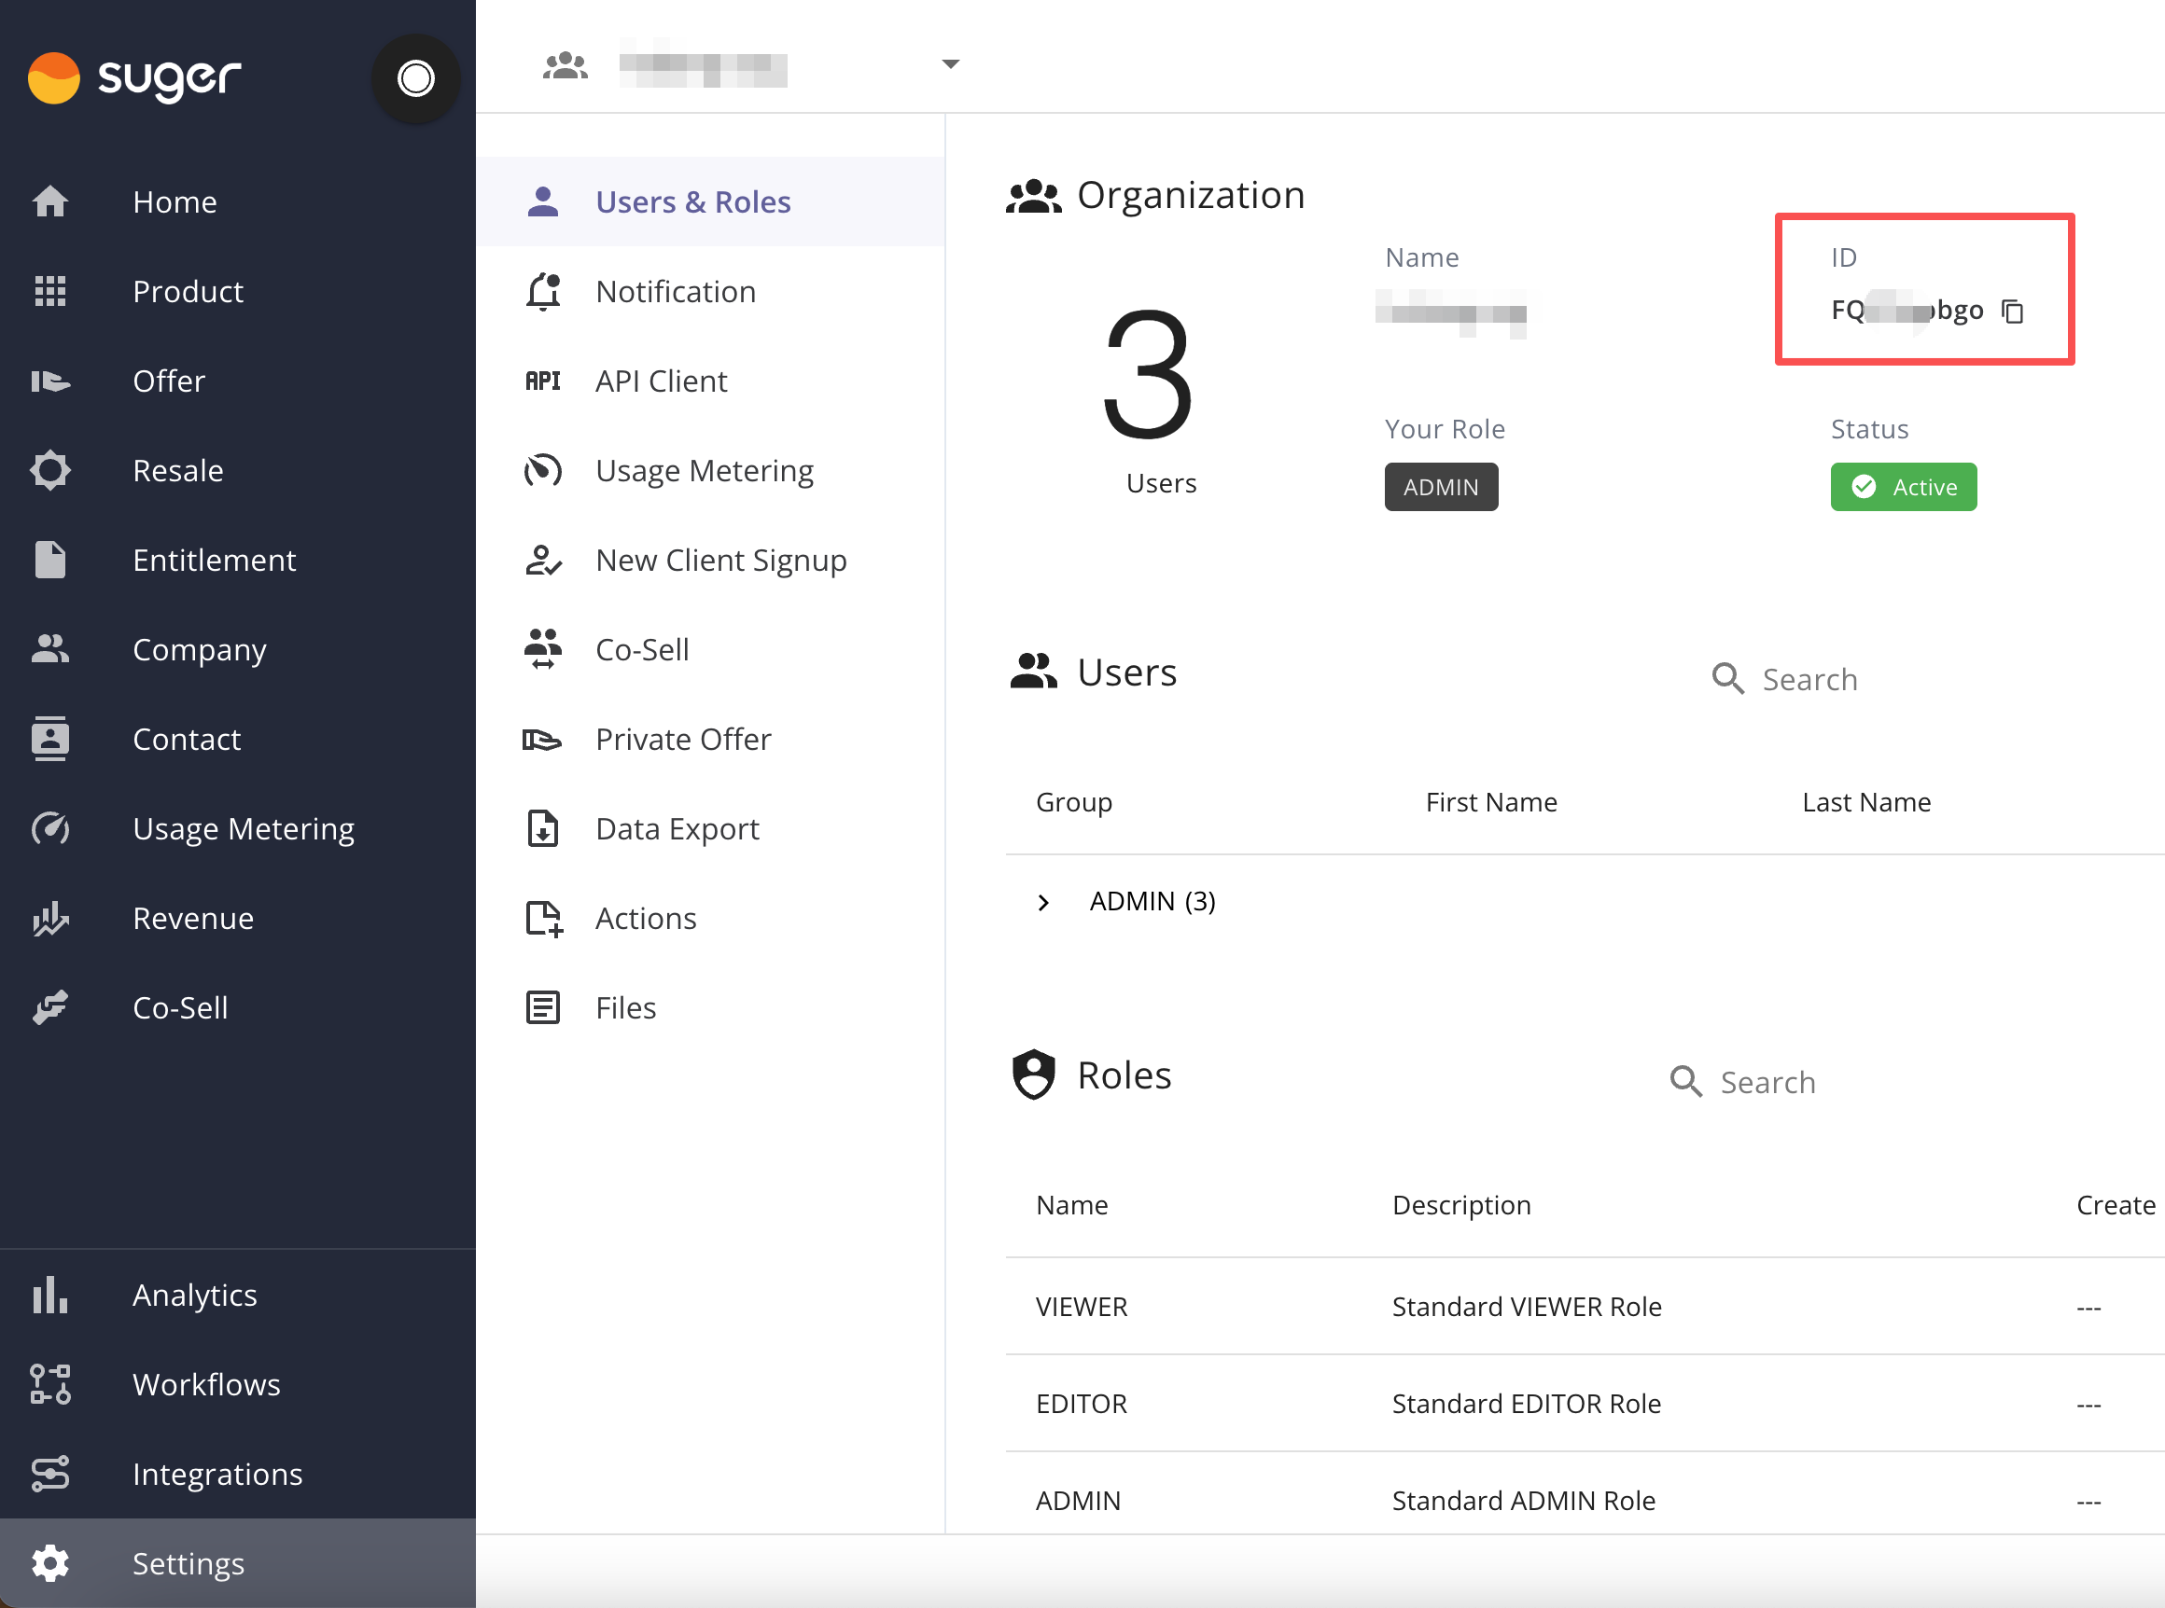Image resolution: width=2165 pixels, height=1608 pixels.
Task: Select the Notification bell settings item
Action: click(674, 291)
